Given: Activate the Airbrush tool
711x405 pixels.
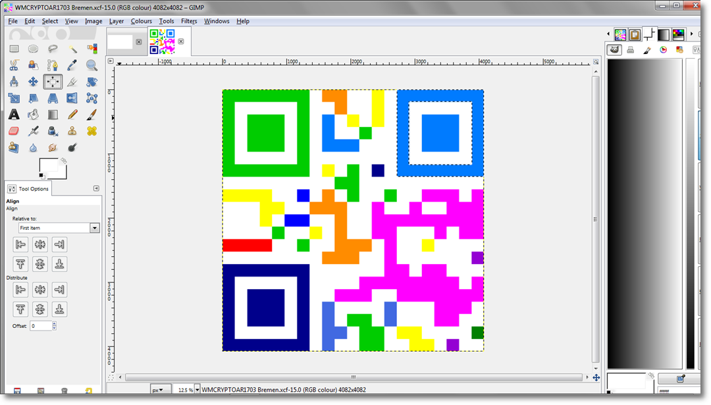Looking at the screenshot, I should tap(33, 131).
